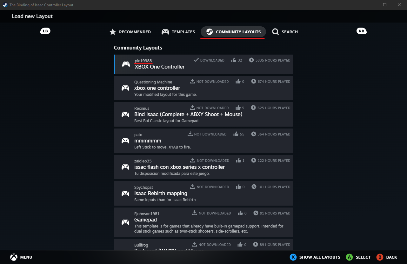Viewport: 407px width, 264px height.
Task: Click 'Best BoI Classic layout for Gamepad' description
Action: (167, 121)
